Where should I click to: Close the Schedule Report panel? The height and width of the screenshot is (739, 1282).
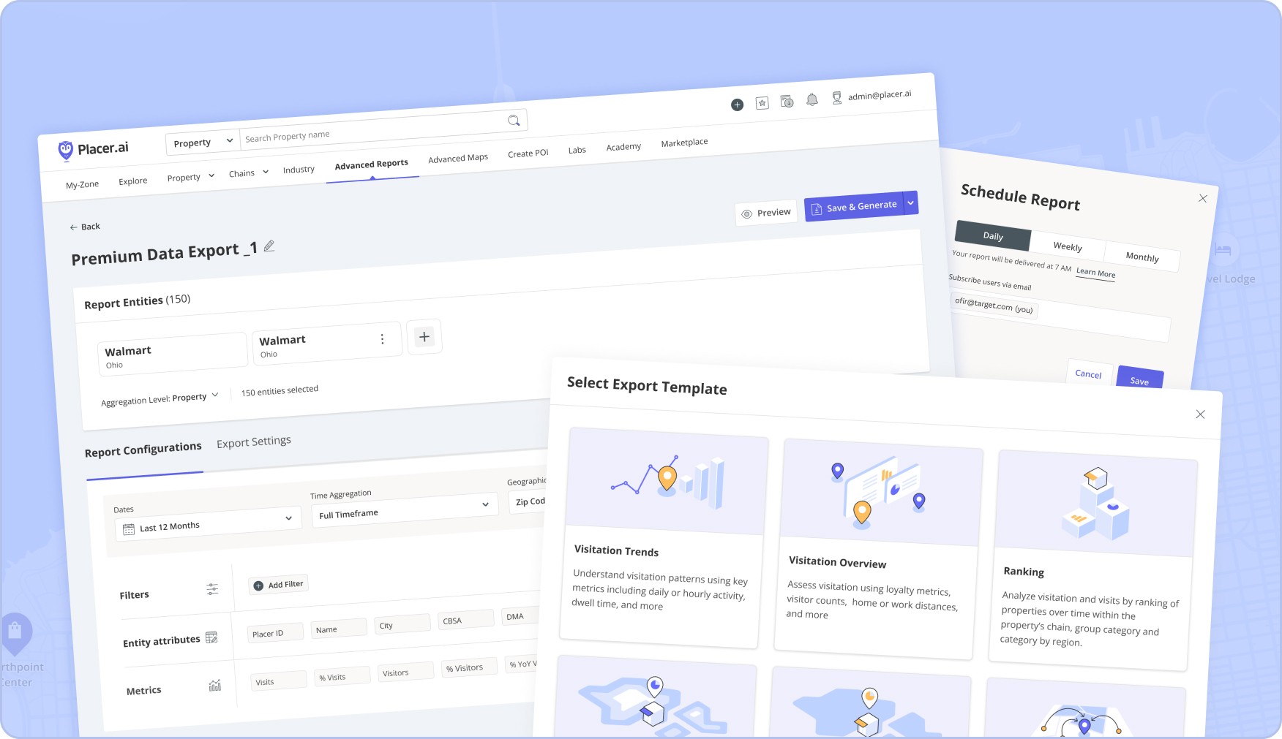click(x=1203, y=199)
